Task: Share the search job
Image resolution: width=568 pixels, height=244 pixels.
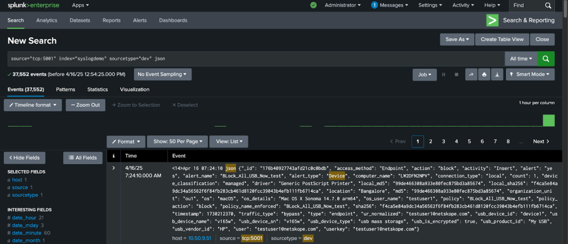Action: point(471,74)
